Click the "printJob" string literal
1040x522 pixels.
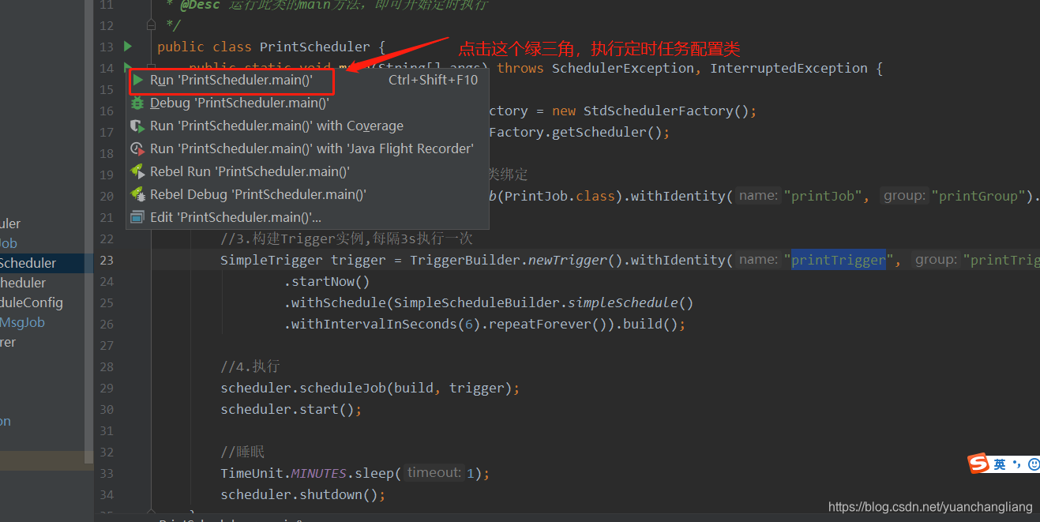[x=823, y=196]
